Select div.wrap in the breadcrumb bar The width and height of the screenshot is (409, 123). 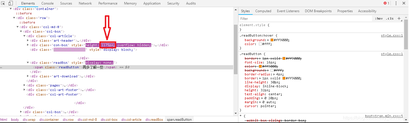coord(29,120)
